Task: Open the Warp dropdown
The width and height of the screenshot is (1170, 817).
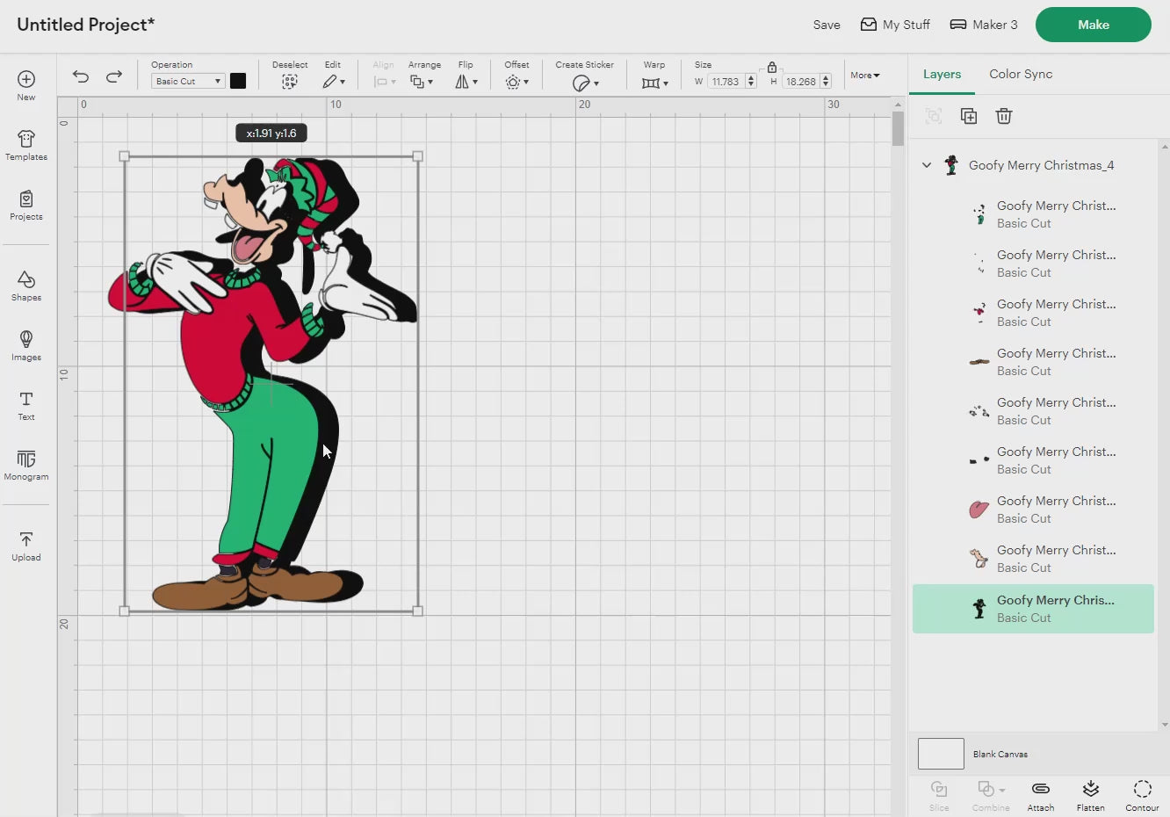Action: click(x=655, y=83)
